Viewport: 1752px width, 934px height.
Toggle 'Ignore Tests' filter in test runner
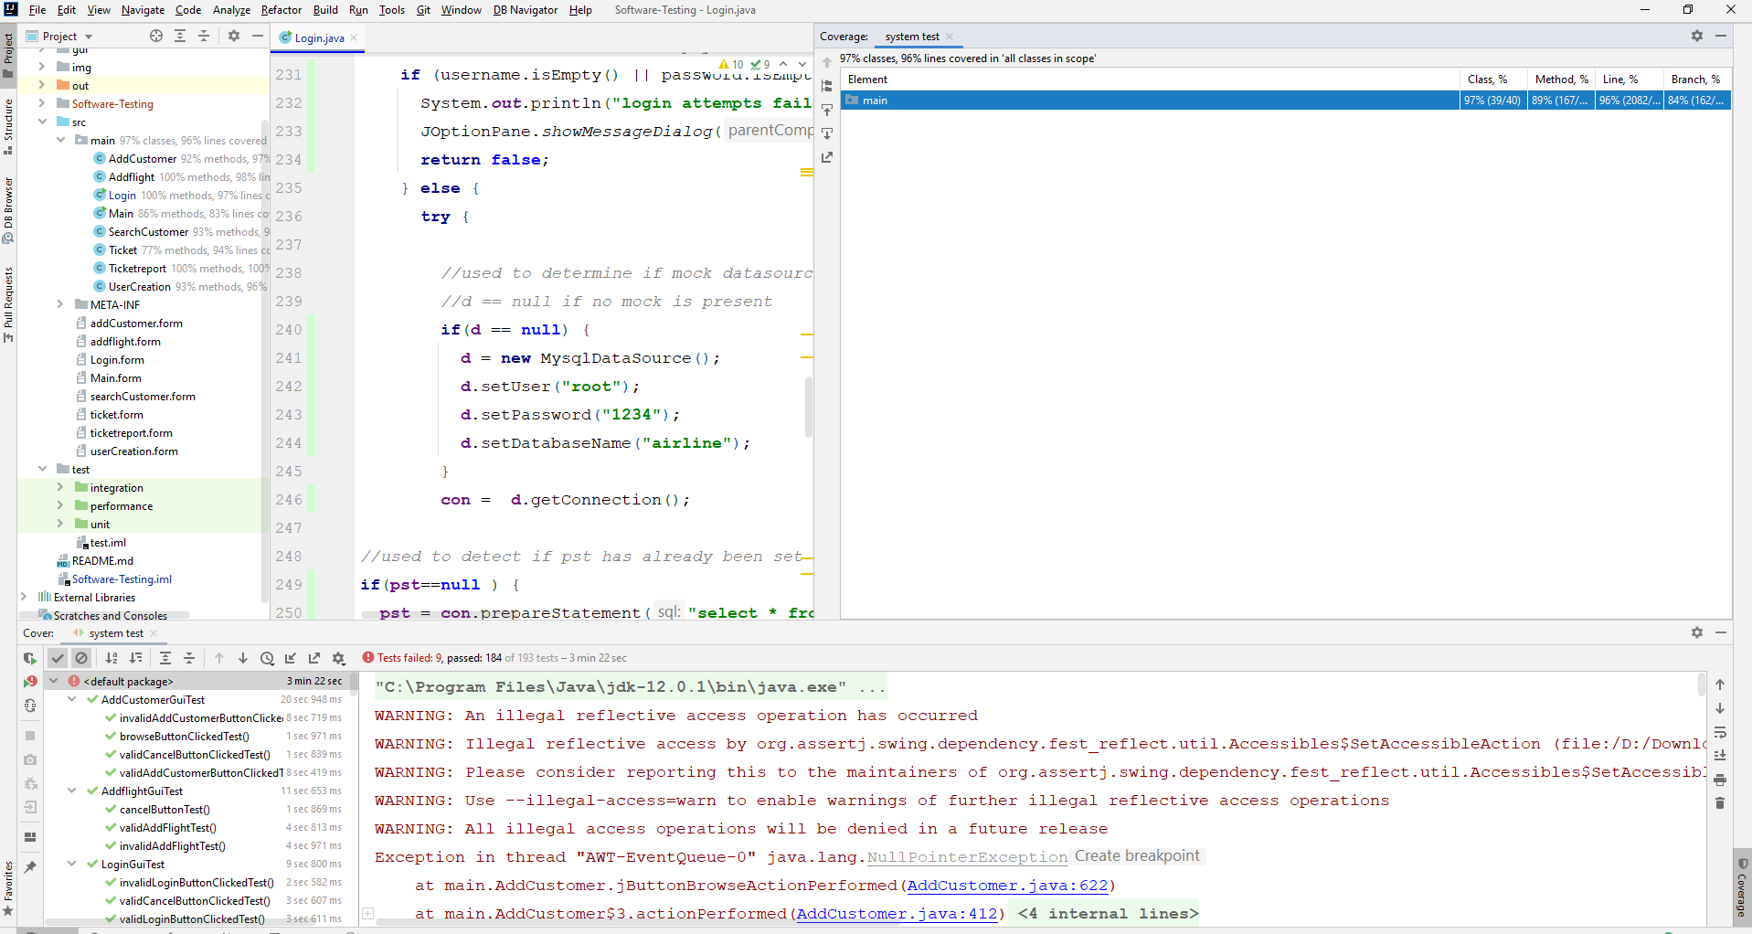click(x=81, y=658)
